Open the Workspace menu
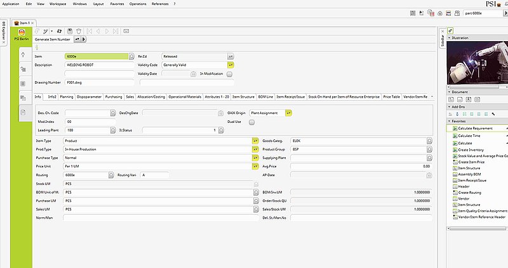This screenshot has height=268, width=508. coord(58,4)
